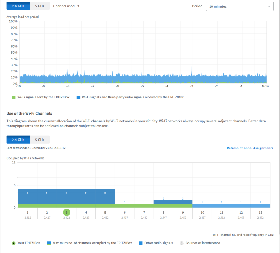Viewport: 280px width, 253px height.
Task: Click the Sources of interference legend swatch
Action: click(182, 243)
